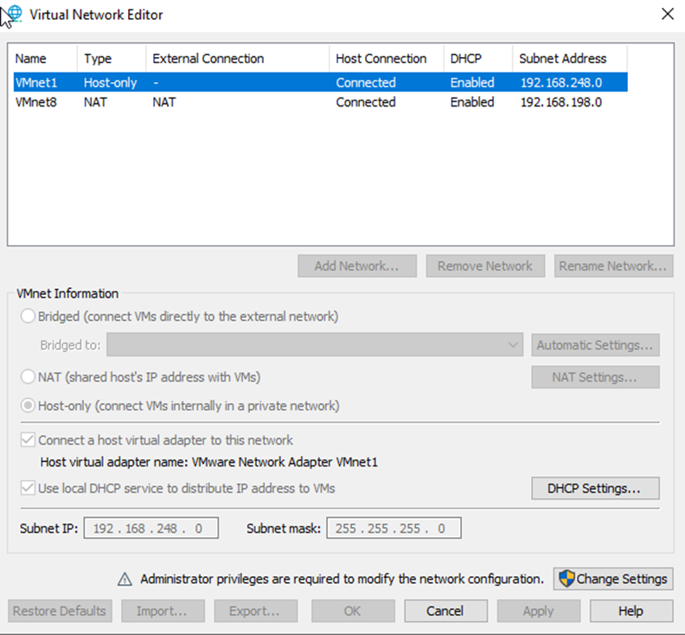Open Automatic Settings
The height and width of the screenshot is (635, 685).
595,345
